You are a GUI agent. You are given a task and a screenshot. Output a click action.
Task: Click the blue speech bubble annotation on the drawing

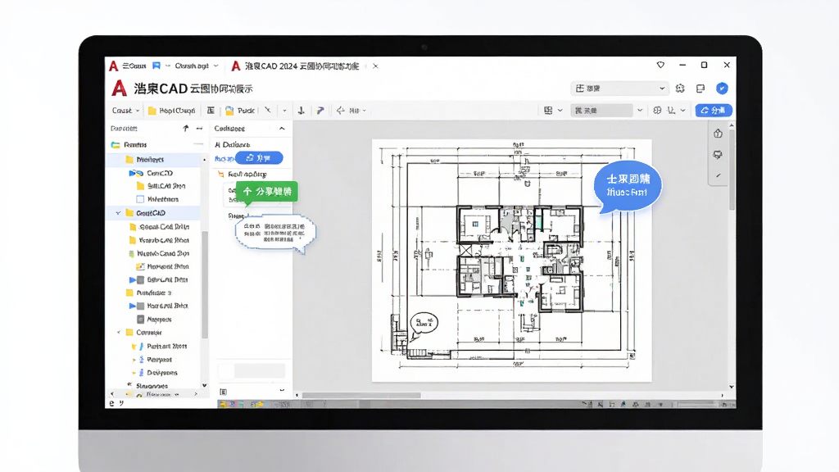(627, 186)
